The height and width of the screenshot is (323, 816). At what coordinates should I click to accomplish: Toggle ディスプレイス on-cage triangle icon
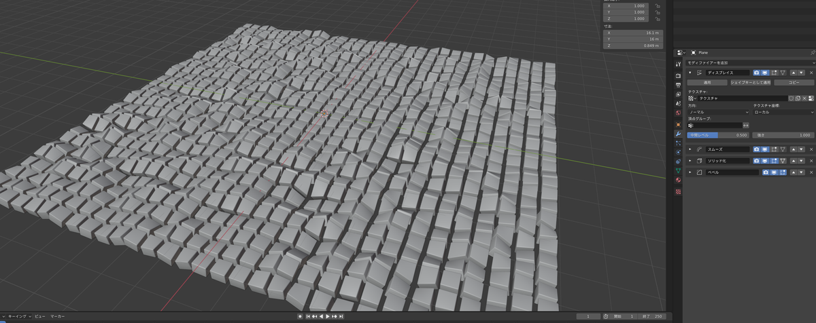[x=783, y=73]
